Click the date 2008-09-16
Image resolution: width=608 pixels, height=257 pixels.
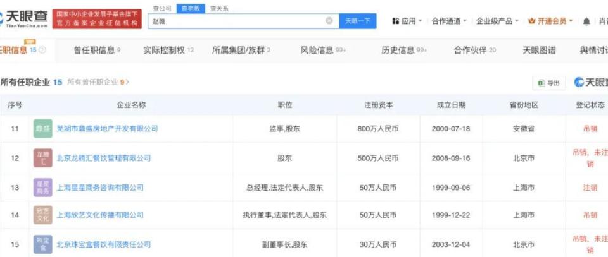pyautogui.click(x=451, y=158)
